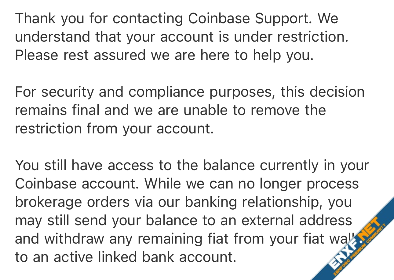
Task: Click the phrase 'remains final'
Action: [57, 110]
